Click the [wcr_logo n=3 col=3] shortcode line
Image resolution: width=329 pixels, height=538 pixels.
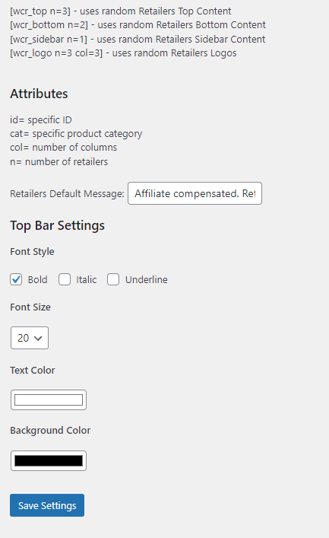tap(123, 53)
